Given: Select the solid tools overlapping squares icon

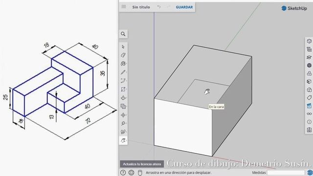Looking at the screenshot, I should point(123,106).
